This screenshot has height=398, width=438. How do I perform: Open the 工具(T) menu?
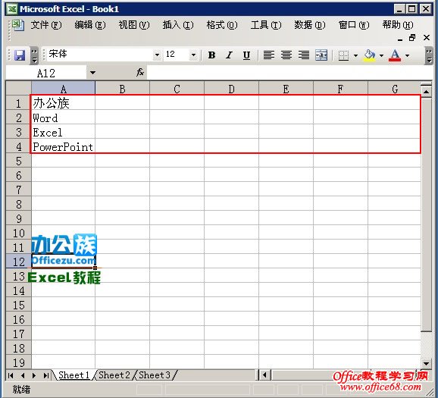266,25
